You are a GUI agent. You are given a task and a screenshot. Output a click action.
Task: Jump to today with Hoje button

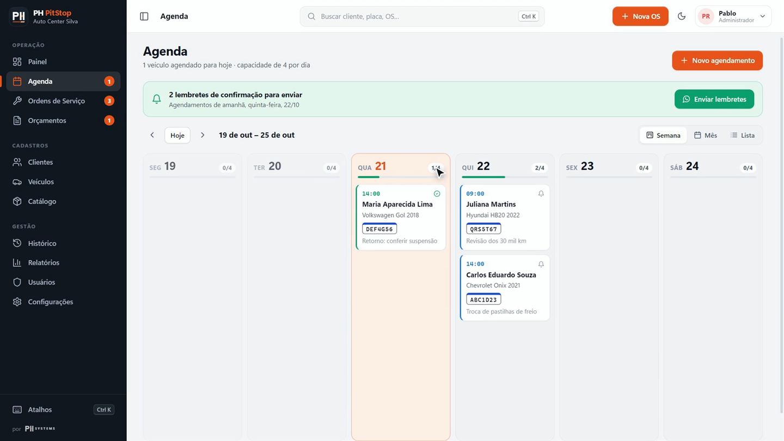click(x=177, y=135)
